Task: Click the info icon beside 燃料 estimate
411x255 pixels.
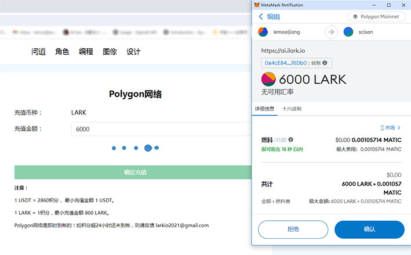Action: coord(290,139)
